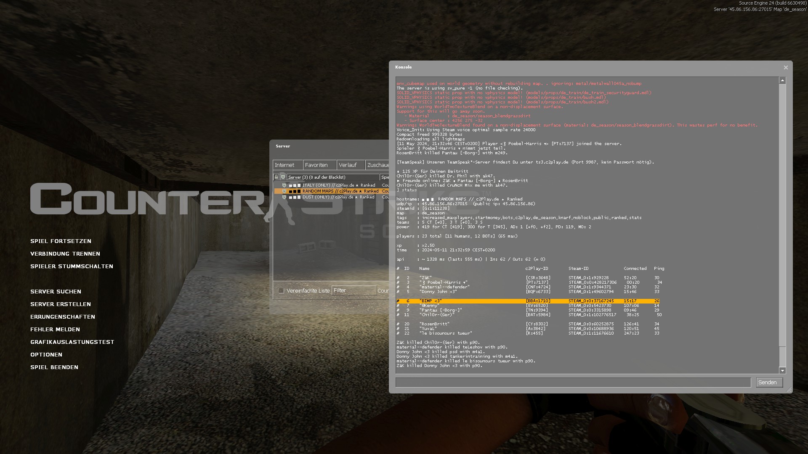Click Senden button in console
Image resolution: width=808 pixels, height=454 pixels.
pos(769,383)
